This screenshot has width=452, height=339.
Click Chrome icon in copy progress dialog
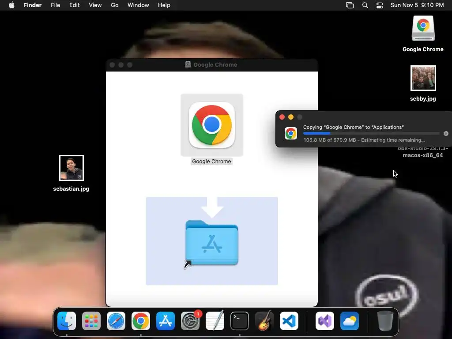pyautogui.click(x=291, y=133)
